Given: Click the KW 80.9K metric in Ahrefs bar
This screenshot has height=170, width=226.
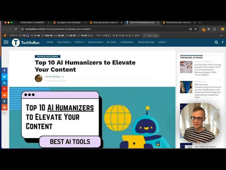Looking at the screenshot, I should [x=71, y=35].
